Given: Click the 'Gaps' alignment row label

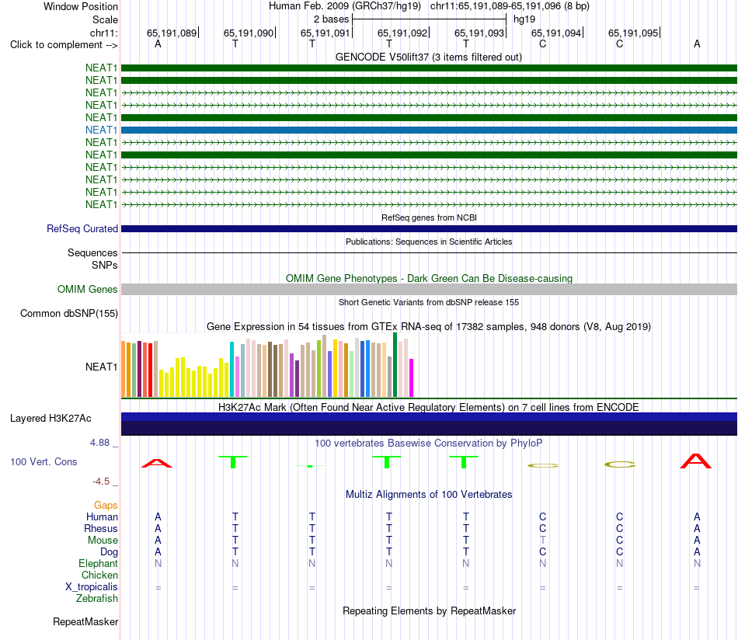Looking at the screenshot, I should point(106,505).
